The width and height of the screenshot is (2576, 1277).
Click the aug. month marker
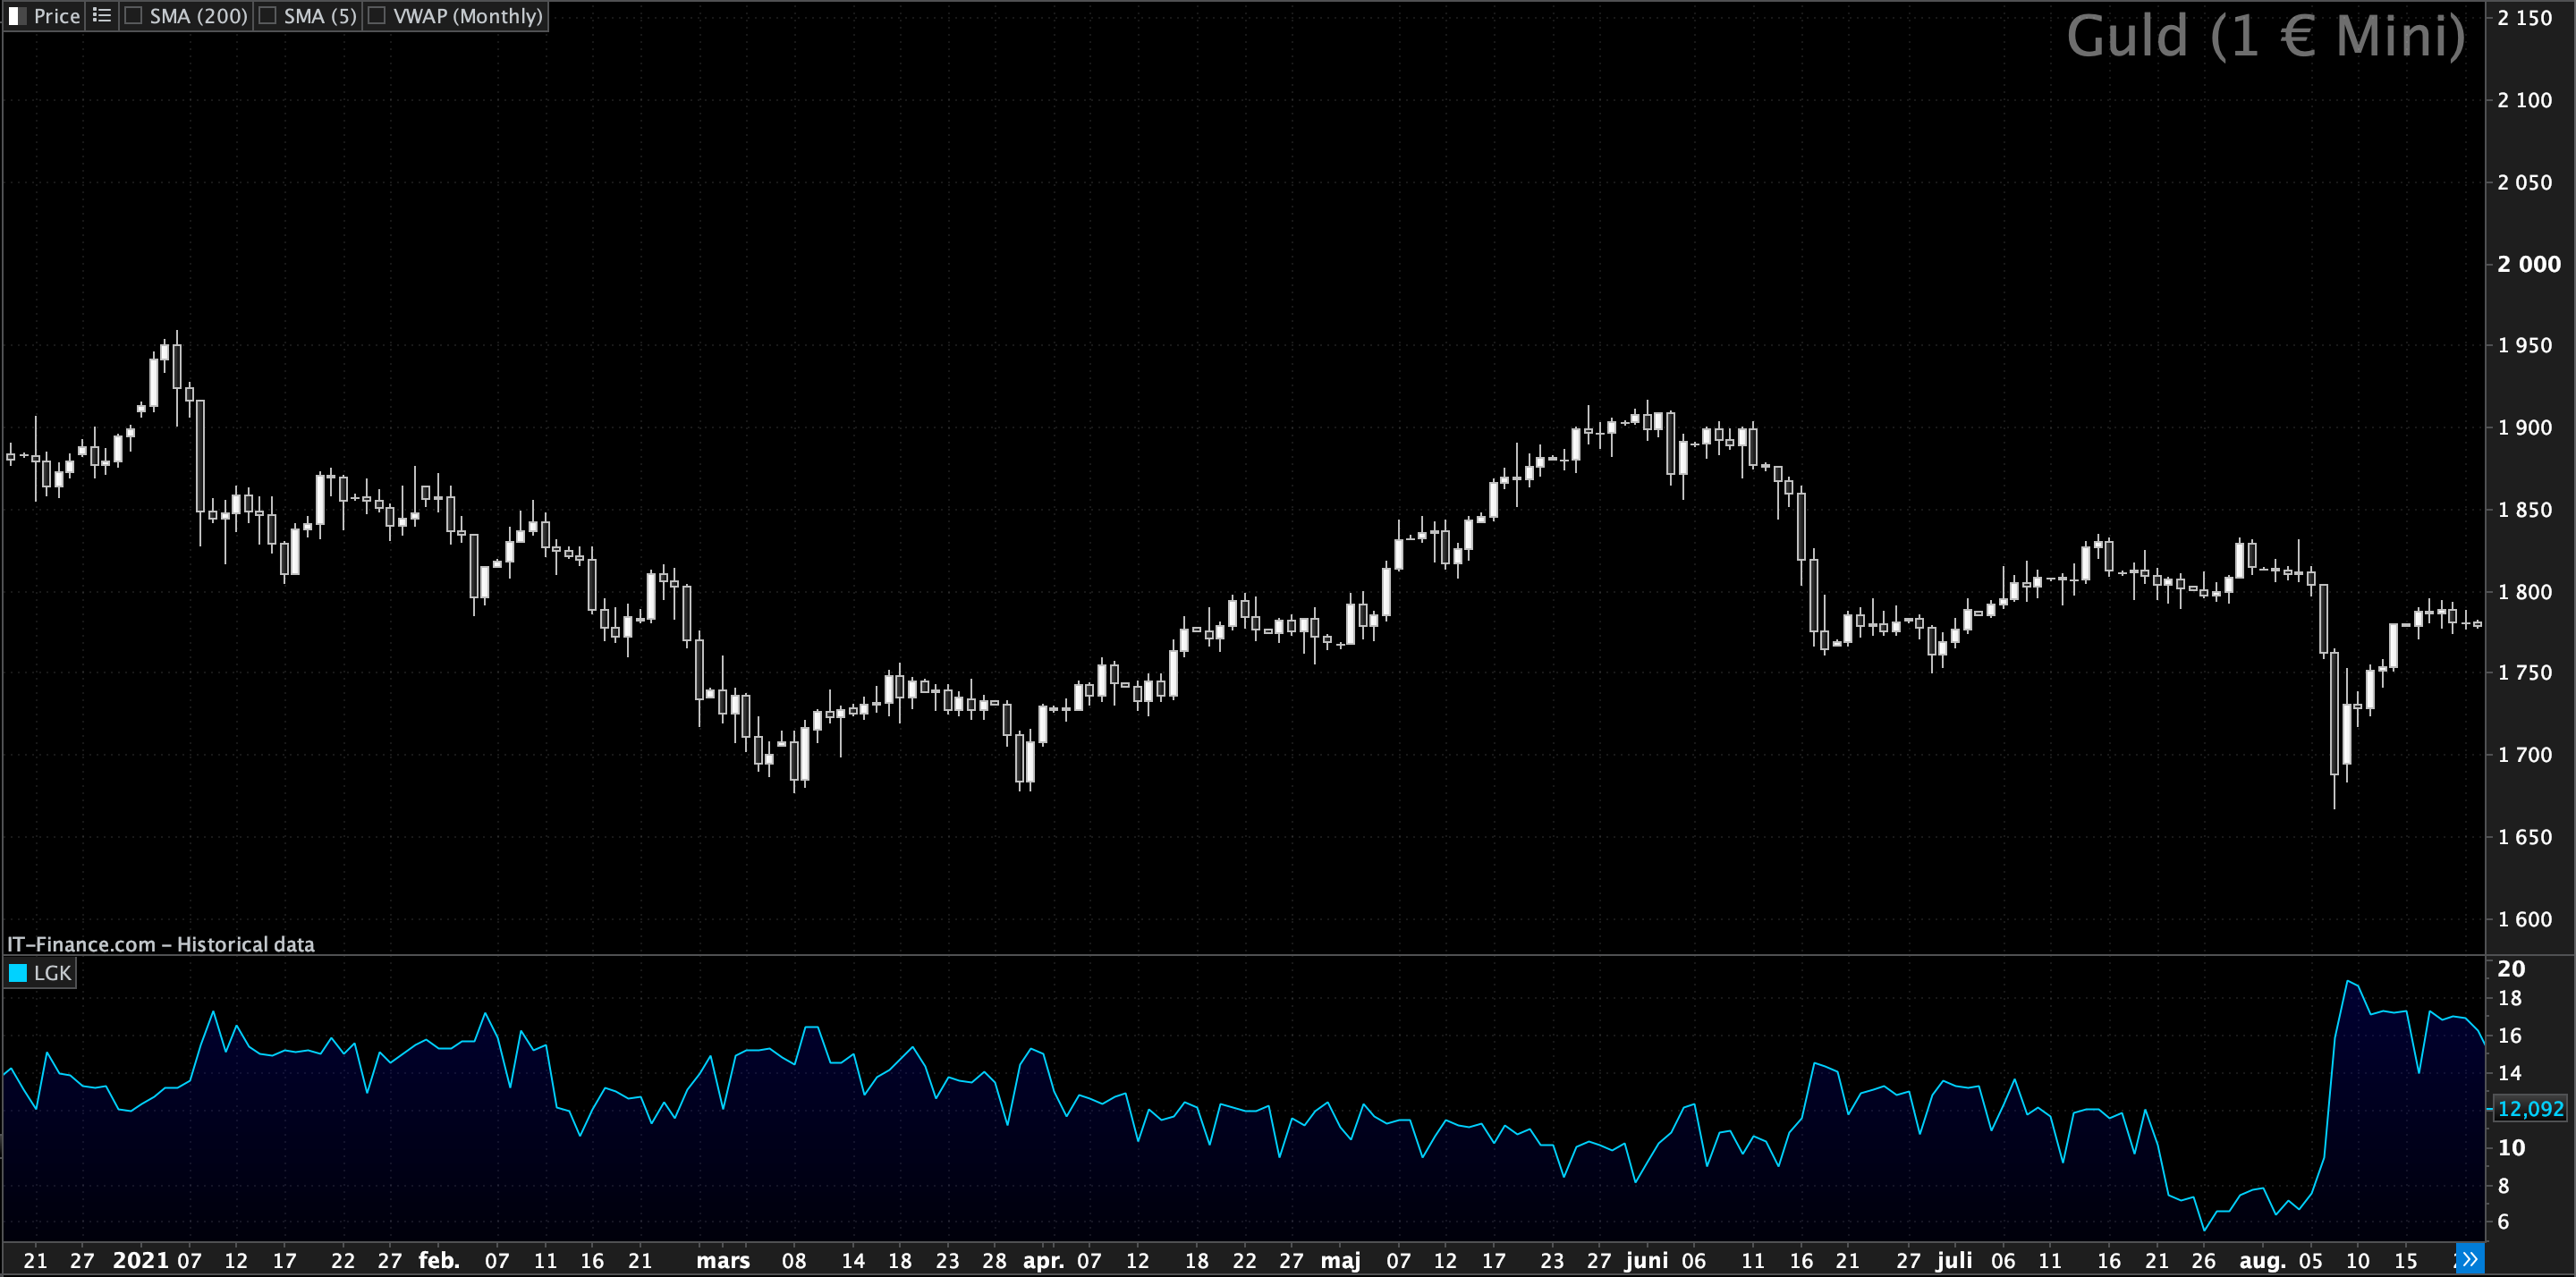click(2262, 1260)
